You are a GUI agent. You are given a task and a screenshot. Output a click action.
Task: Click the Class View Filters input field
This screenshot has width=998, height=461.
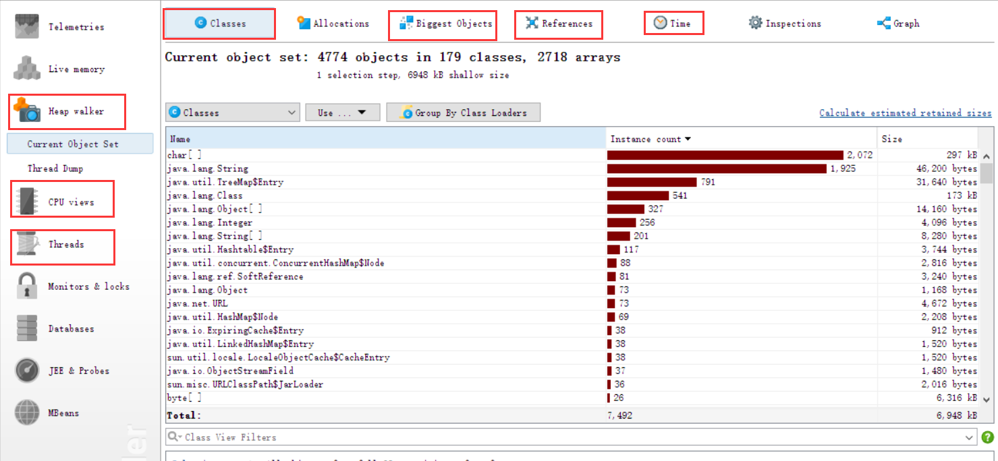567,437
